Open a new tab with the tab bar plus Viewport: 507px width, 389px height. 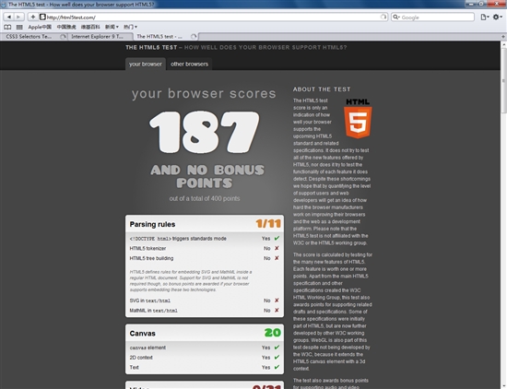click(503, 37)
